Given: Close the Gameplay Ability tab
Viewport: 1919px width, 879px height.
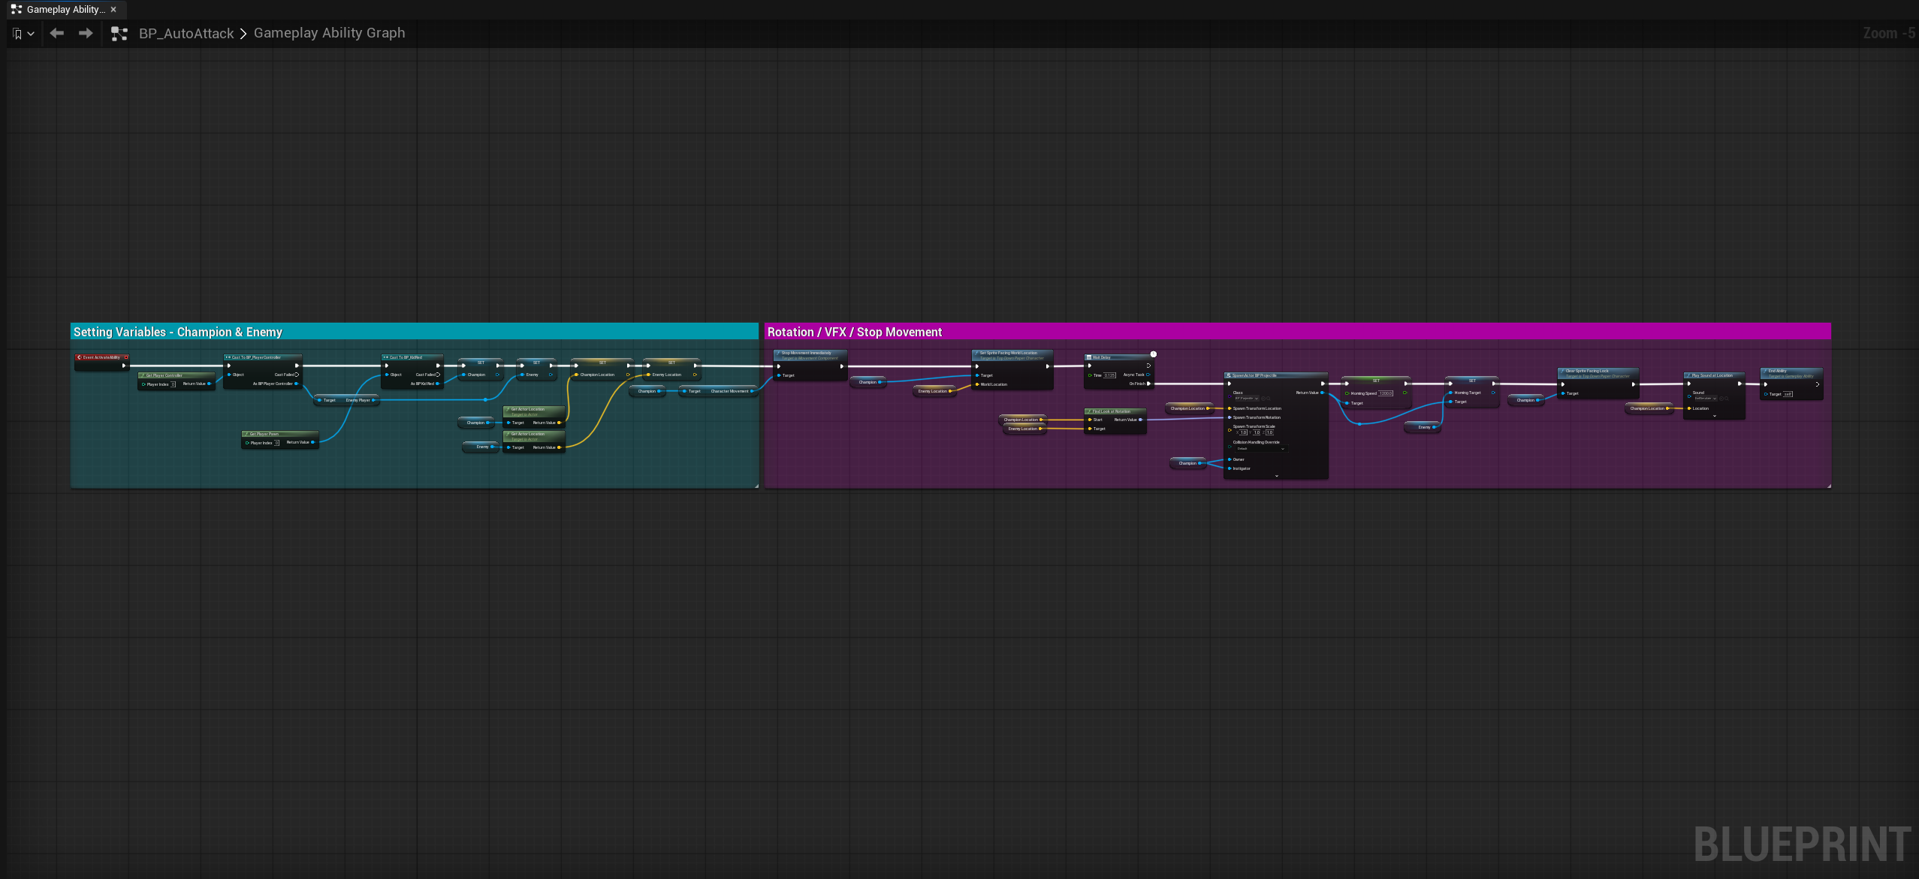Looking at the screenshot, I should coord(113,10).
